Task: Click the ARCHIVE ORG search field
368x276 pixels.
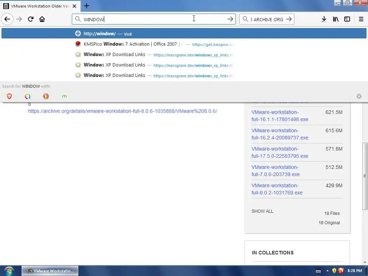Action: pos(267,19)
